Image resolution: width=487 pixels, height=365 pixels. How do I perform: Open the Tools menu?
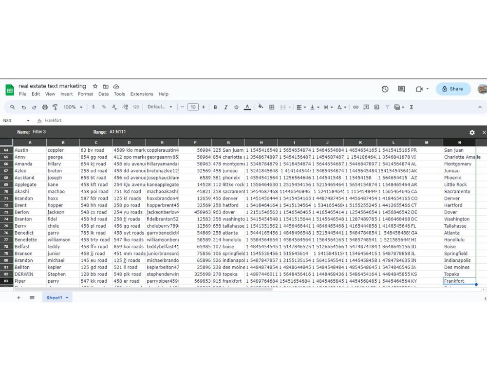(119, 94)
